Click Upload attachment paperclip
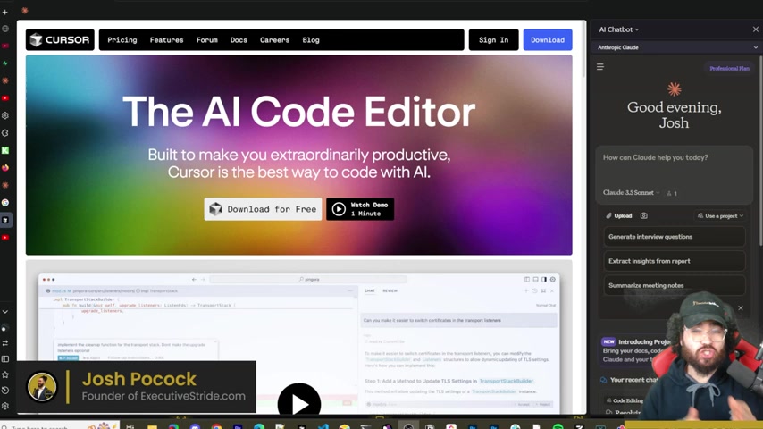Screen dimensions: 763x429 pyautogui.click(x=619, y=215)
